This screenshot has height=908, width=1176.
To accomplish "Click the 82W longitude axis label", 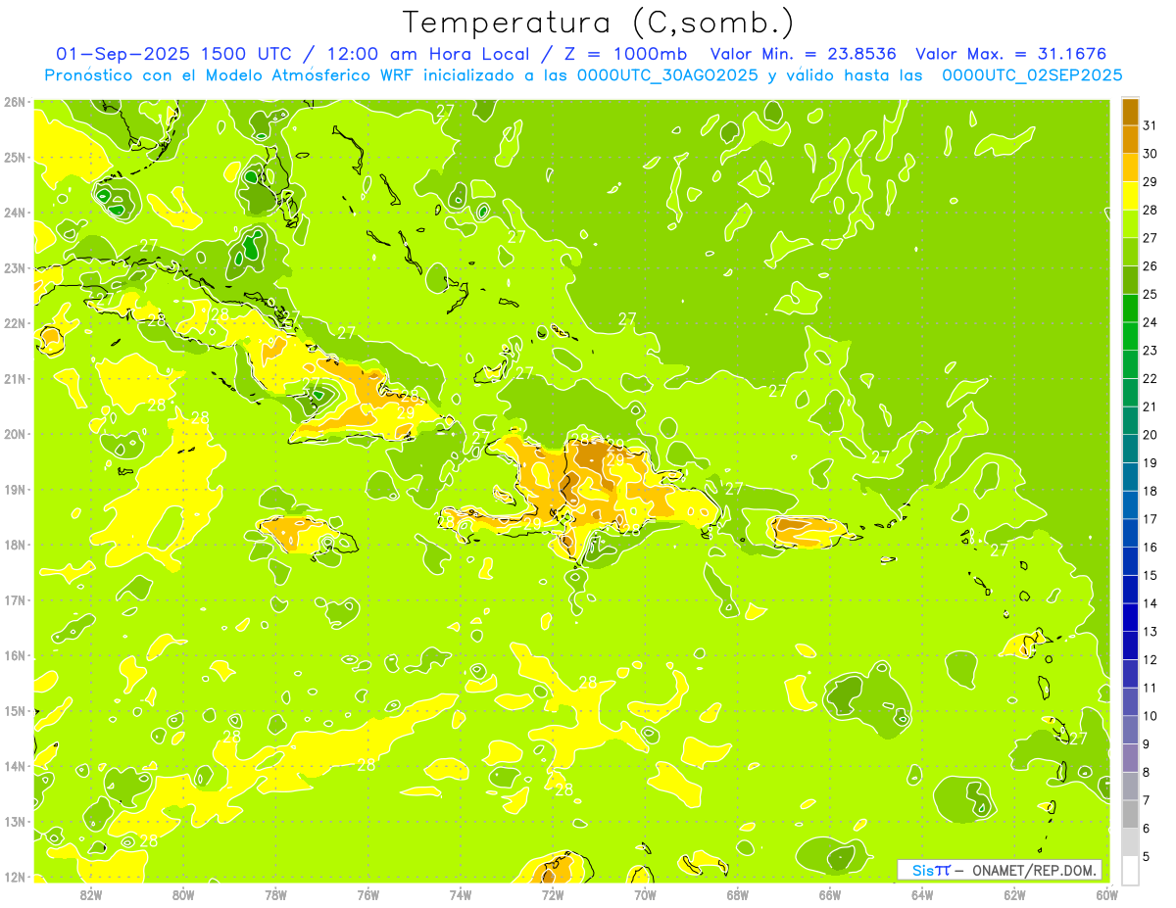I will pos(91,894).
